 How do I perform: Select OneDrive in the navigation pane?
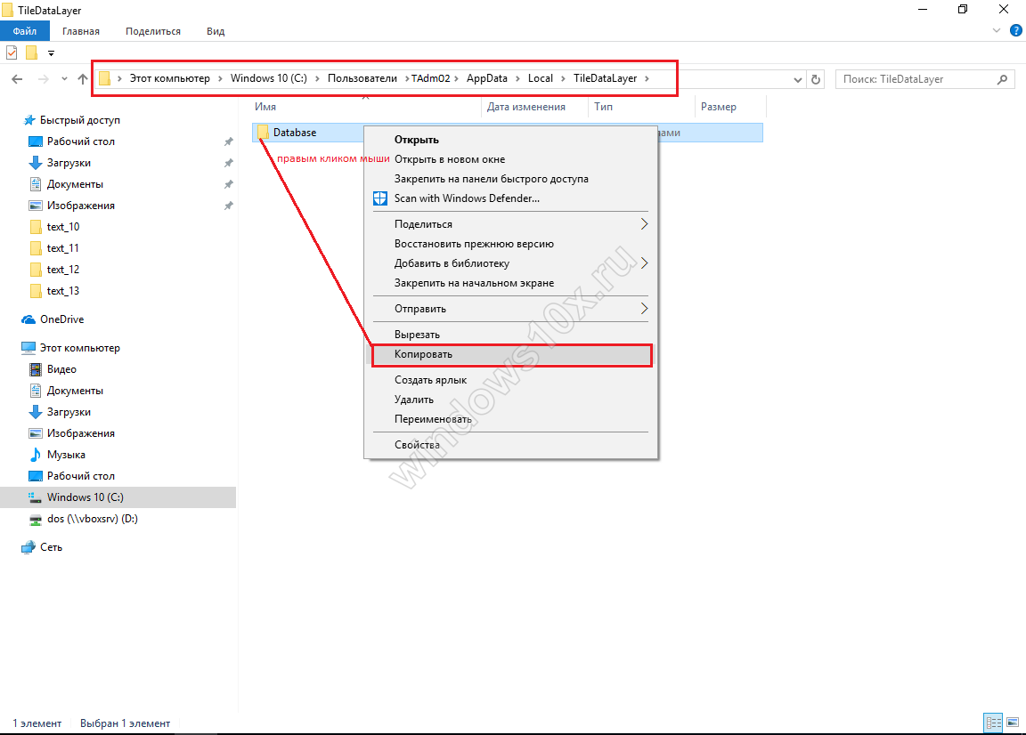click(61, 319)
